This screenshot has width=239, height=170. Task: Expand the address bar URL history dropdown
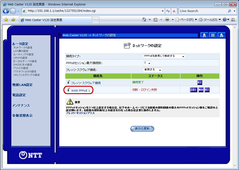tap(163, 11)
